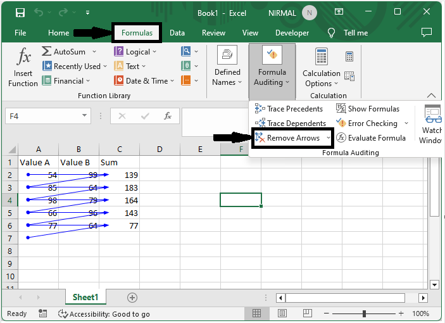Click the Redo arrow icon
The height and width of the screenshot is (323, 445).
pyautogui.click(x=63, y=13)
